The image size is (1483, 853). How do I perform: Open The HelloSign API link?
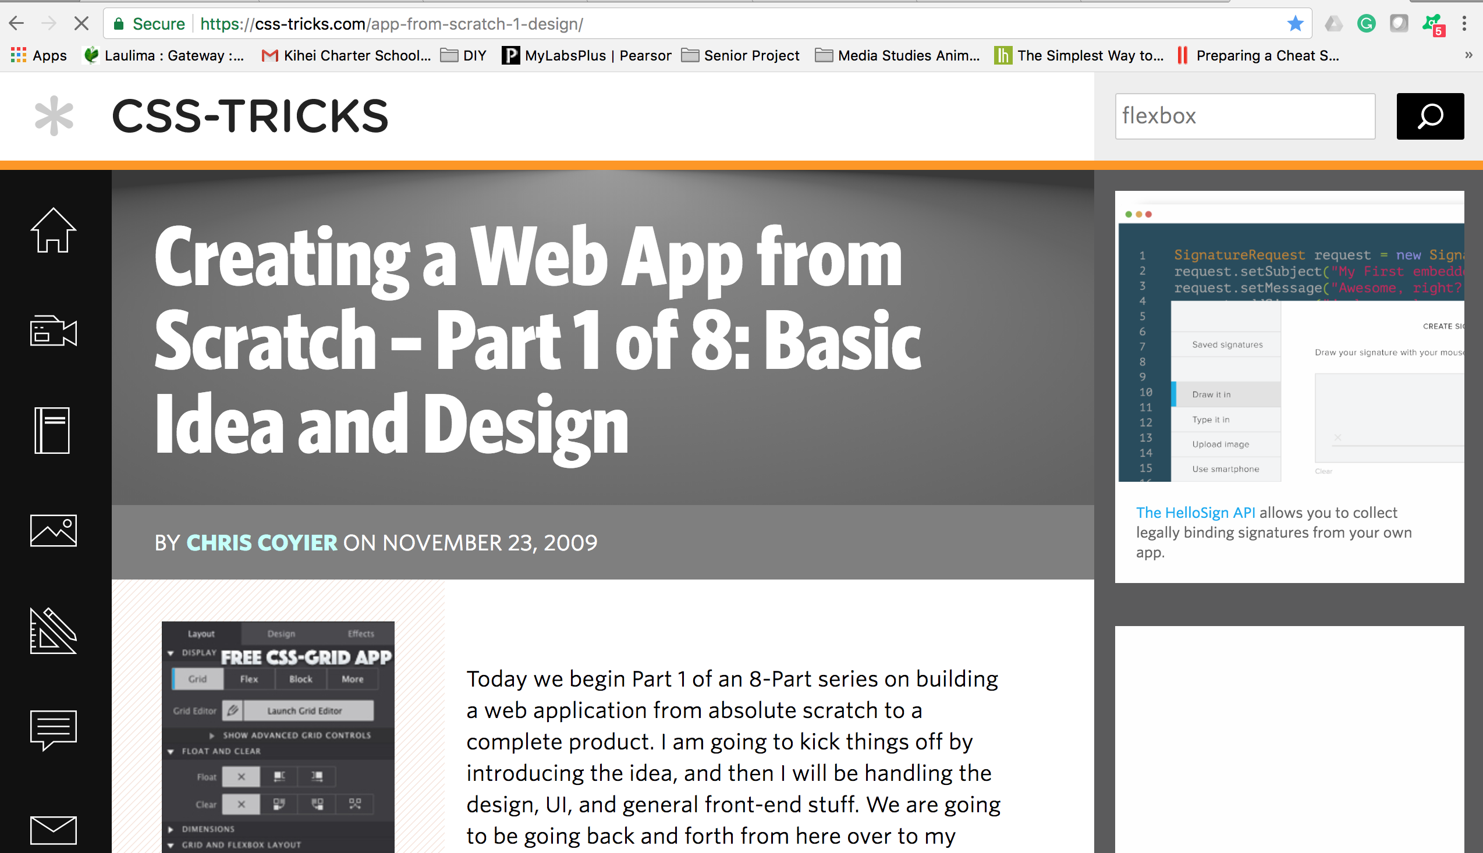click(1195, 513)
